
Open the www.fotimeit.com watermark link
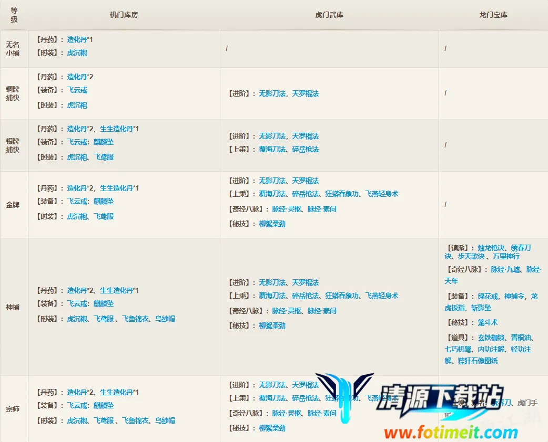pos(450,433)
